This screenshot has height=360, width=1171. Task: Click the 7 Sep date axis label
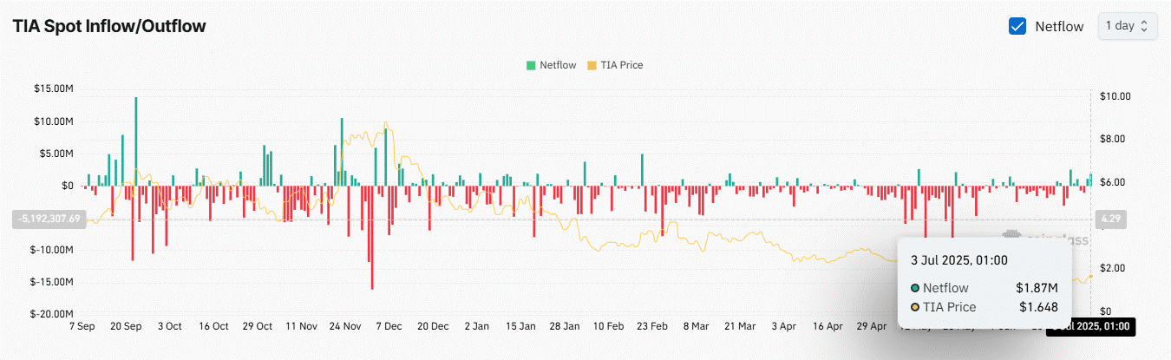click(x=81, y=327)
